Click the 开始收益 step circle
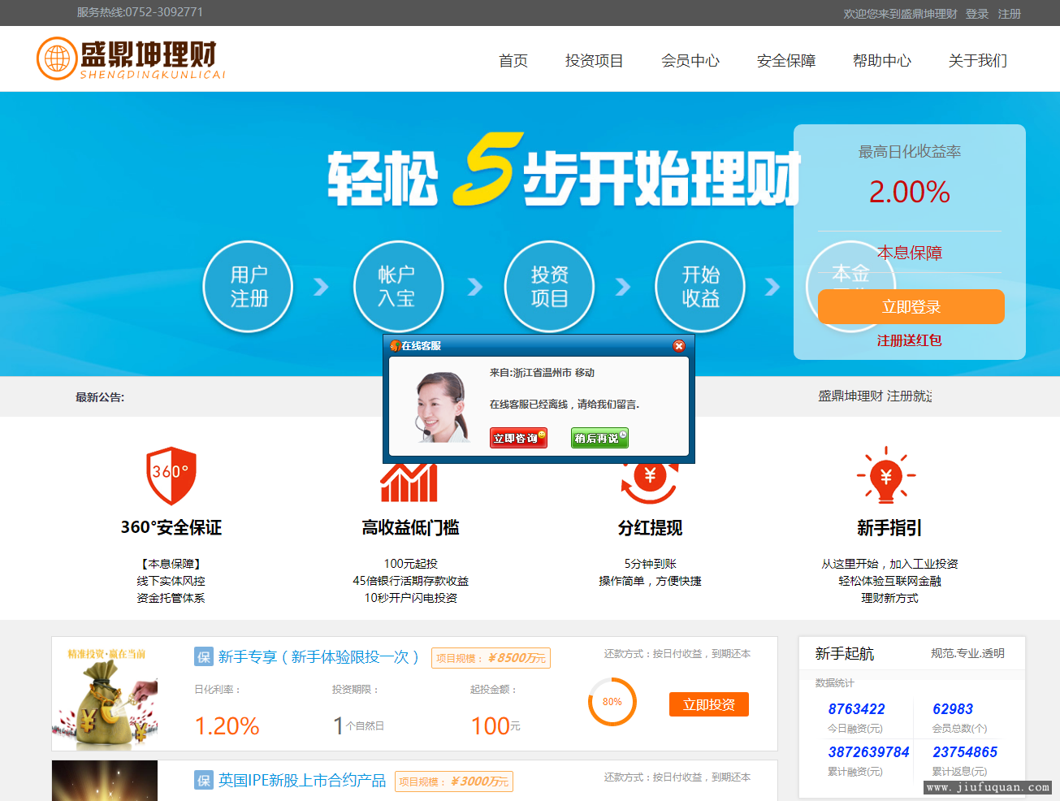 coord(701,286)
